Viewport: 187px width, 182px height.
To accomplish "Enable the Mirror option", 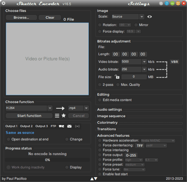I will pos(136,25).
